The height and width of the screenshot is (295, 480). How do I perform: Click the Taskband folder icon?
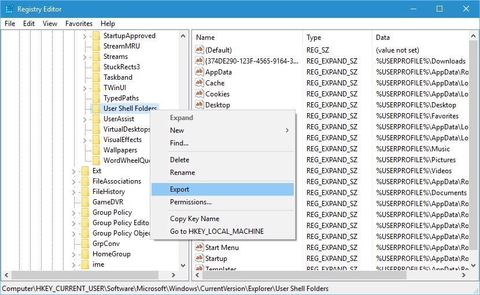coord(96,77)
